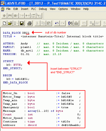
Task: Click the END_STRUCT; line
Action: pos(13,68)
